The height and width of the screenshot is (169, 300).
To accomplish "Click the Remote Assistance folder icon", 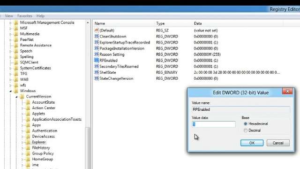I will coord(16,46).
